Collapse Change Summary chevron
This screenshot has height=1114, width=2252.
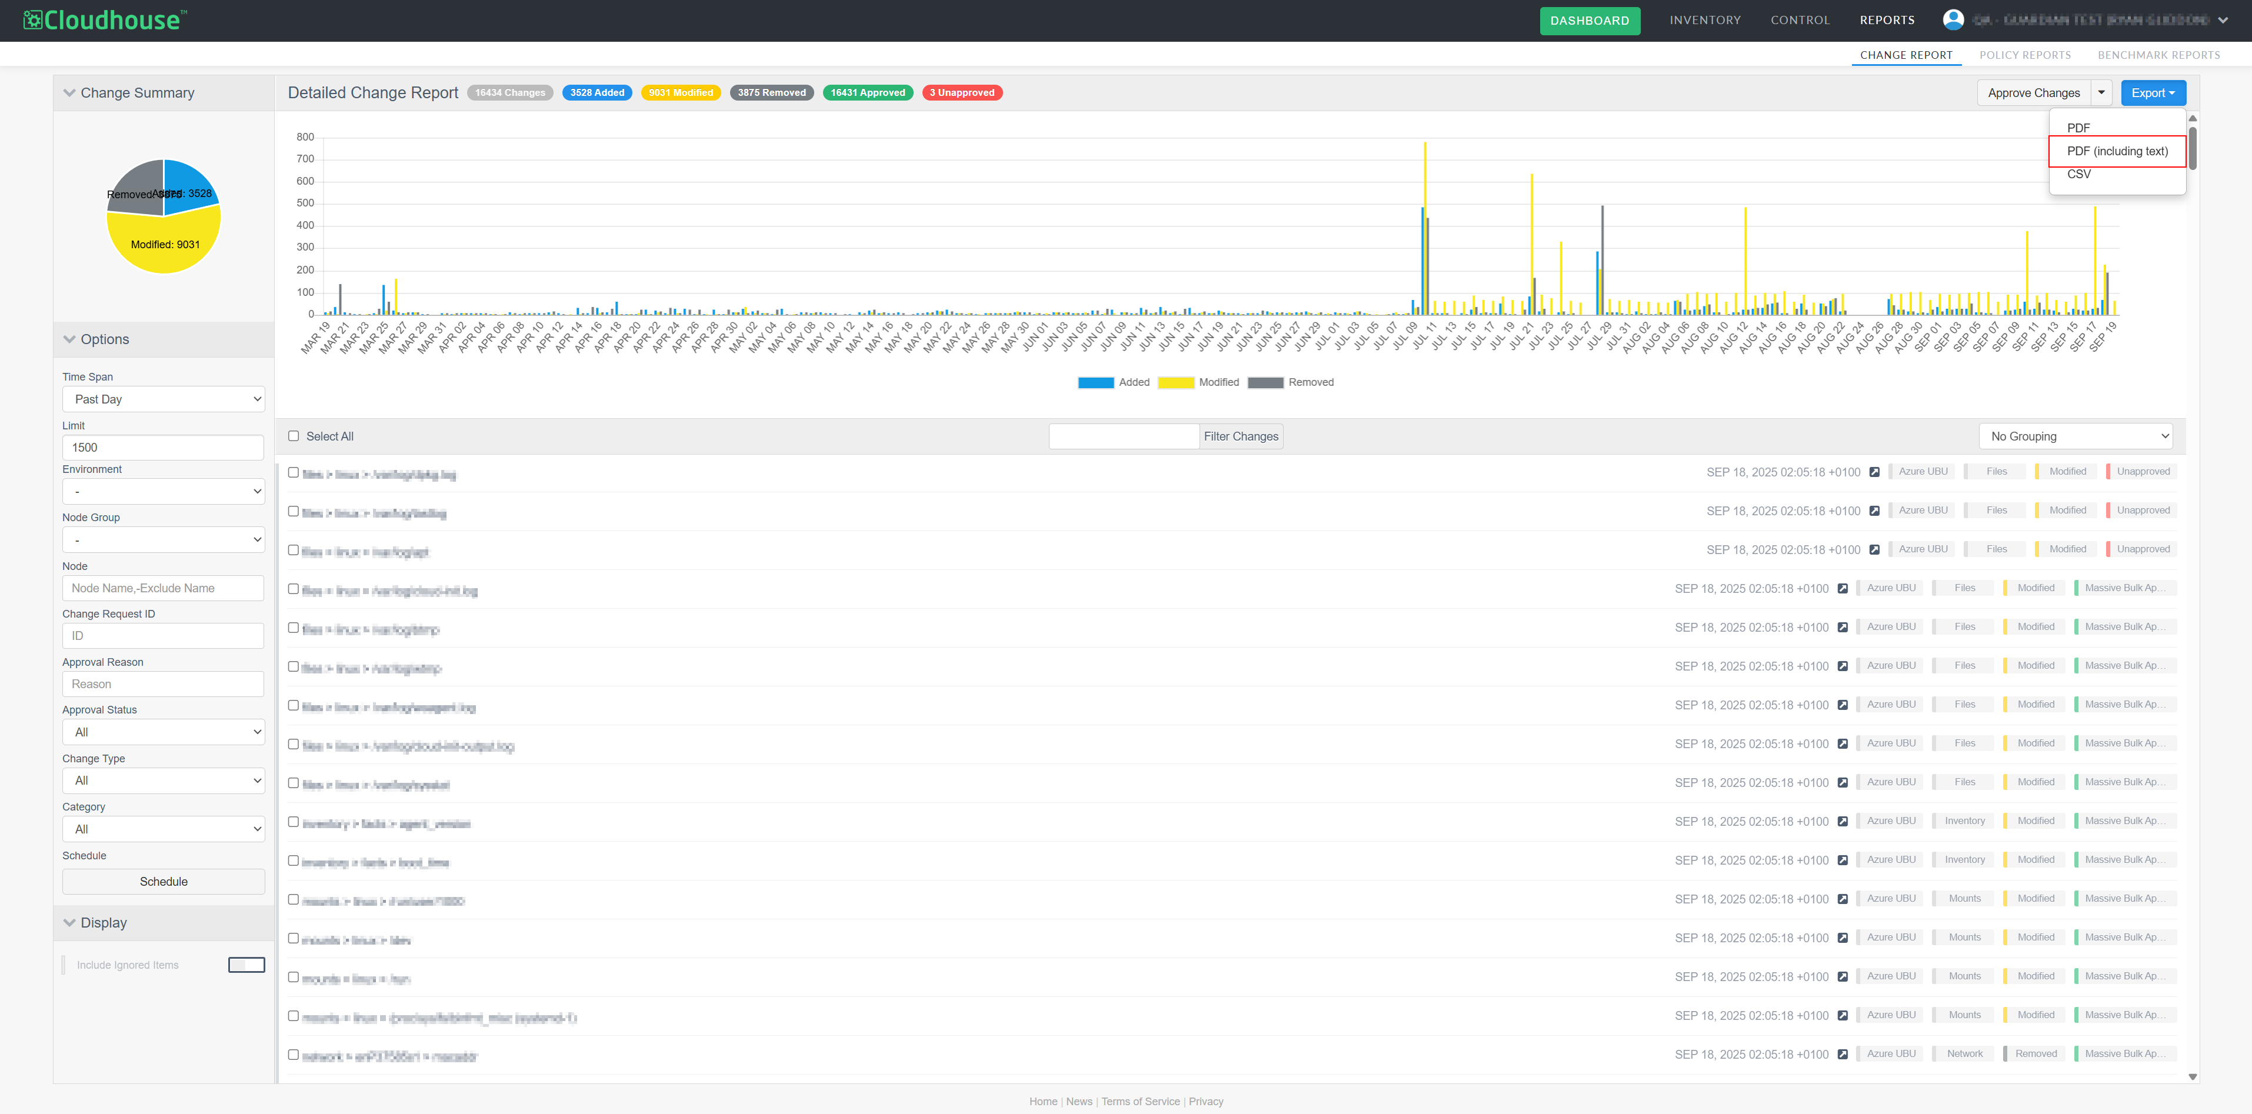(x=69, y=92)
